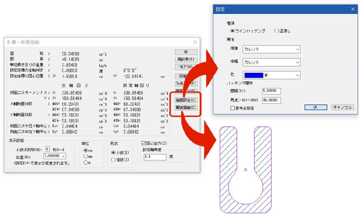Click the 間隔 hatch spacing input field
Image resolution: width=363 pixels, height=218 pixels.
pos(272,91)
